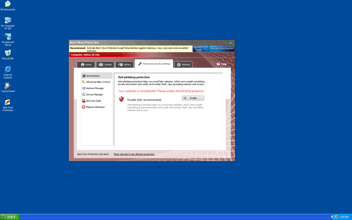Go to the History tab
This screenshot has width=352, height=220.
tap(124, 65)
